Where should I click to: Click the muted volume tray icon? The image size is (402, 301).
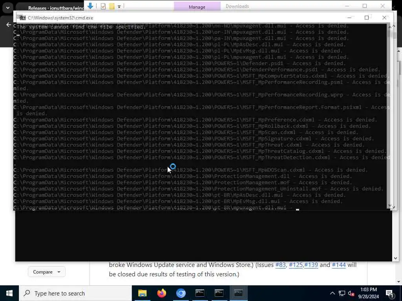[x=351, y=293]
